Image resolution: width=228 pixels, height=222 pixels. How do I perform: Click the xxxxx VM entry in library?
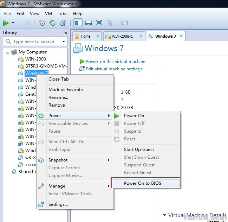[31, 165]
